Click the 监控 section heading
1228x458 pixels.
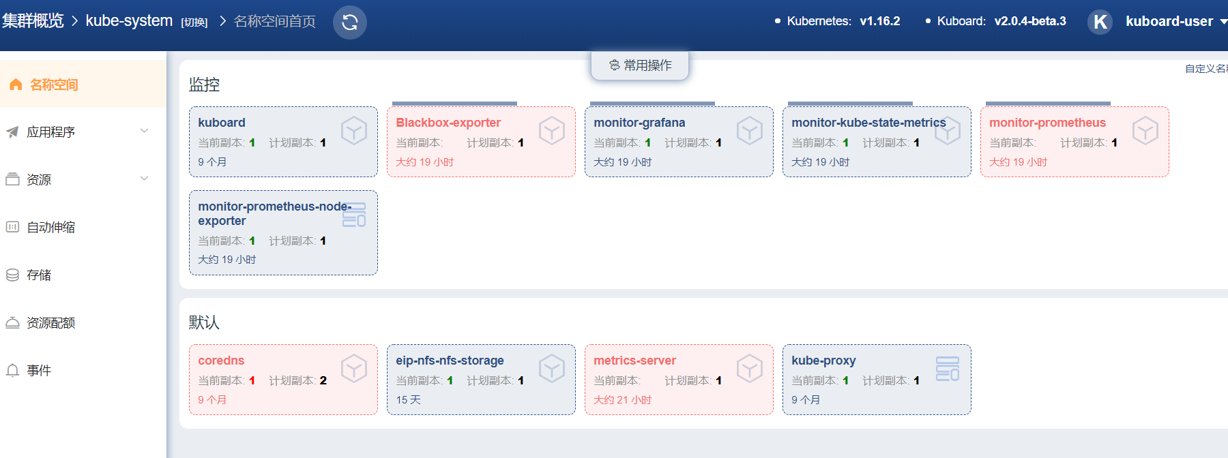click(x=204, y=85)
